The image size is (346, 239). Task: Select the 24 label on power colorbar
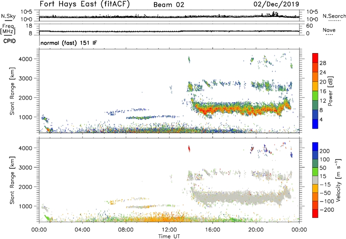(x=323, y=72)
